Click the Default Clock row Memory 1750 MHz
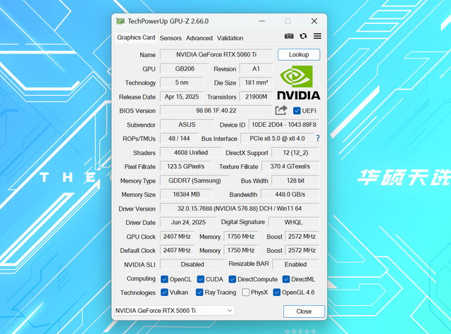The height and width of the screenshot is (334, 451). tap(241, 250)
